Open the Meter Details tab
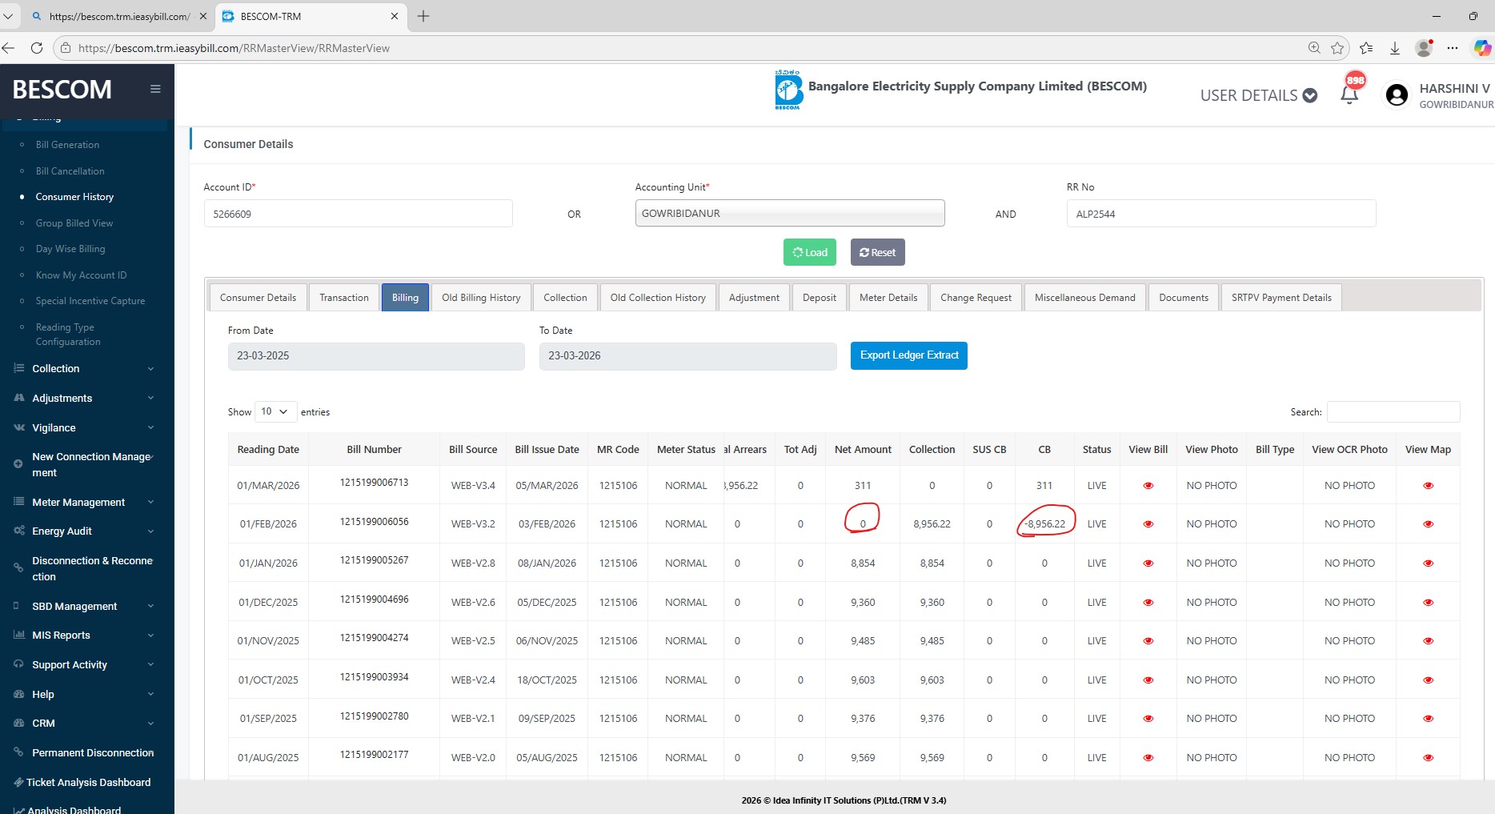Image resolution: width=1495 pixels, height=814 pixels. tap(888, 298)
